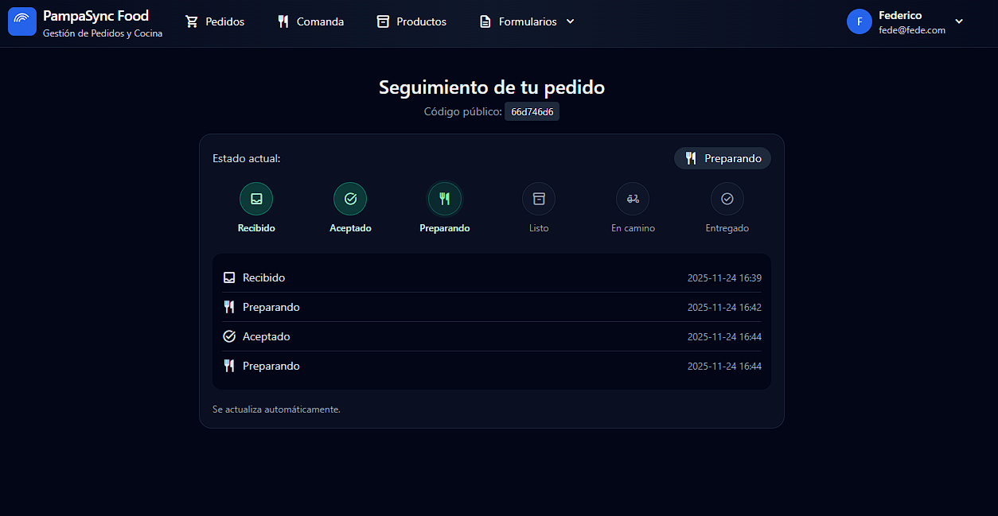The width and height of the screenshot is (998, 516).
Task: Click the checkmark icon on the Aceptado history row
Action: coord(229,336)
